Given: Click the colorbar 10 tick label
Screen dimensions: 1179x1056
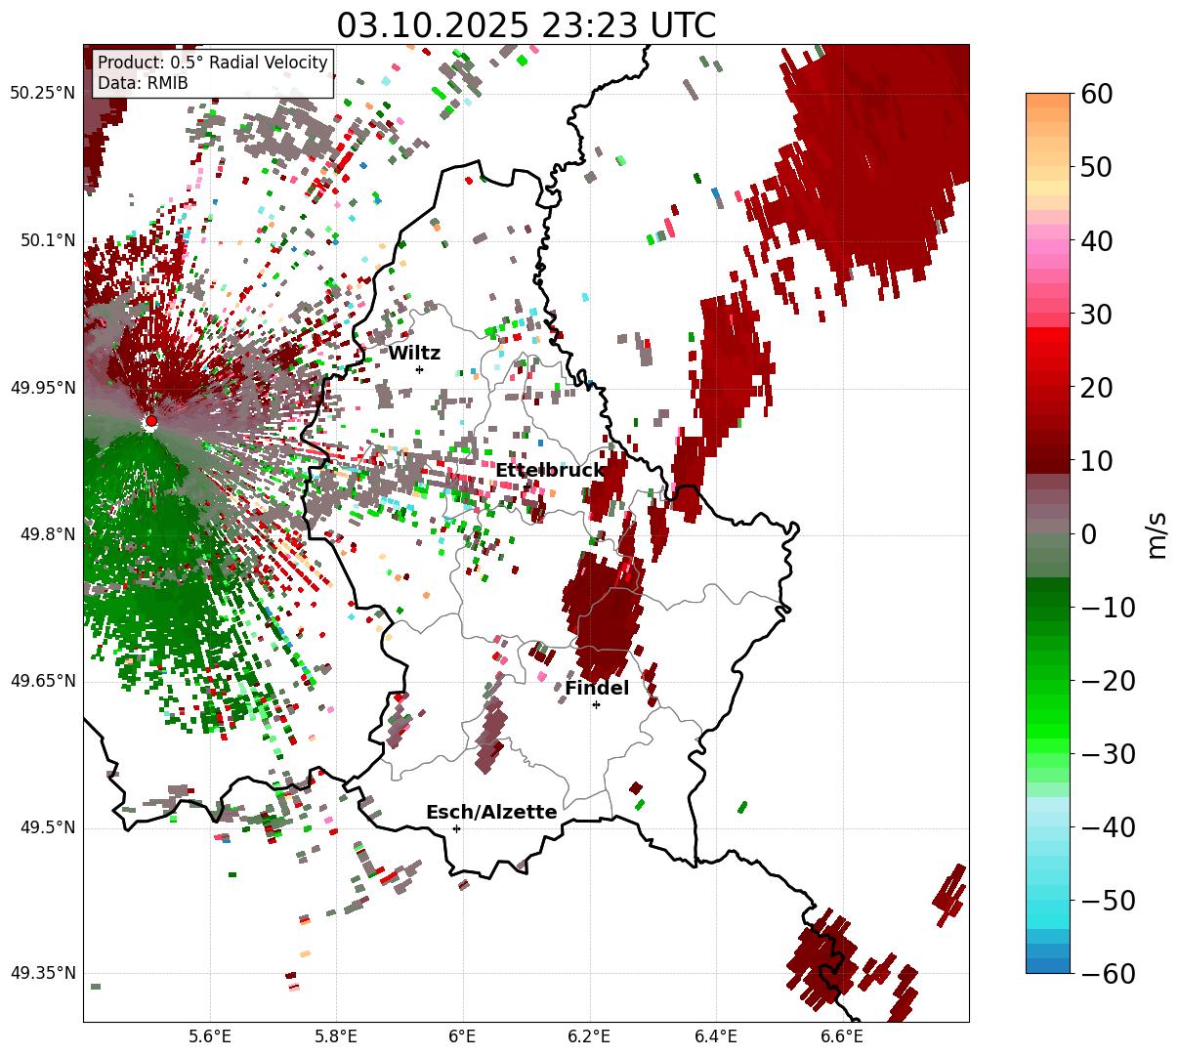Looking at the screenshot, I should [x=1096, y=460].
